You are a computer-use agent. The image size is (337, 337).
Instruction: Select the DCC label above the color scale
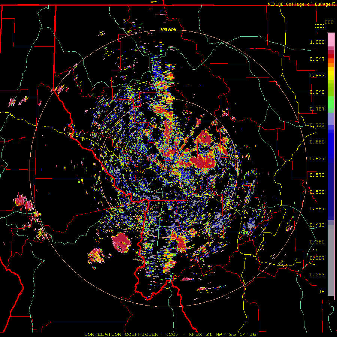pyautogui.click(x=329, y=22)
